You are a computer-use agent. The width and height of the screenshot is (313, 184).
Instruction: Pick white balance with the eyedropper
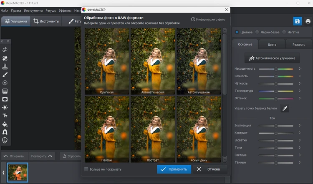[285, 108]
